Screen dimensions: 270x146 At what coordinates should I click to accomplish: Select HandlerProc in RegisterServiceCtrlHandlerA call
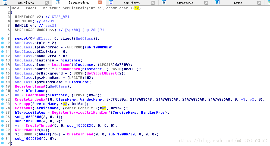pos(153,112)
